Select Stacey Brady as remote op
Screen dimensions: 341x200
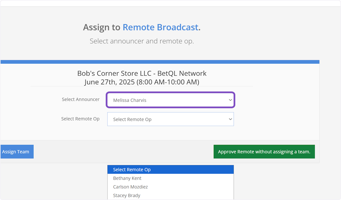[127, 195]
